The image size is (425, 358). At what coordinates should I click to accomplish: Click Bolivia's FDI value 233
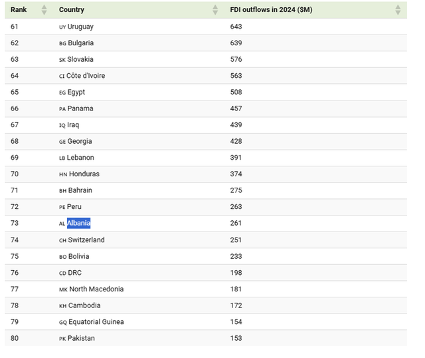coord(236,256)
